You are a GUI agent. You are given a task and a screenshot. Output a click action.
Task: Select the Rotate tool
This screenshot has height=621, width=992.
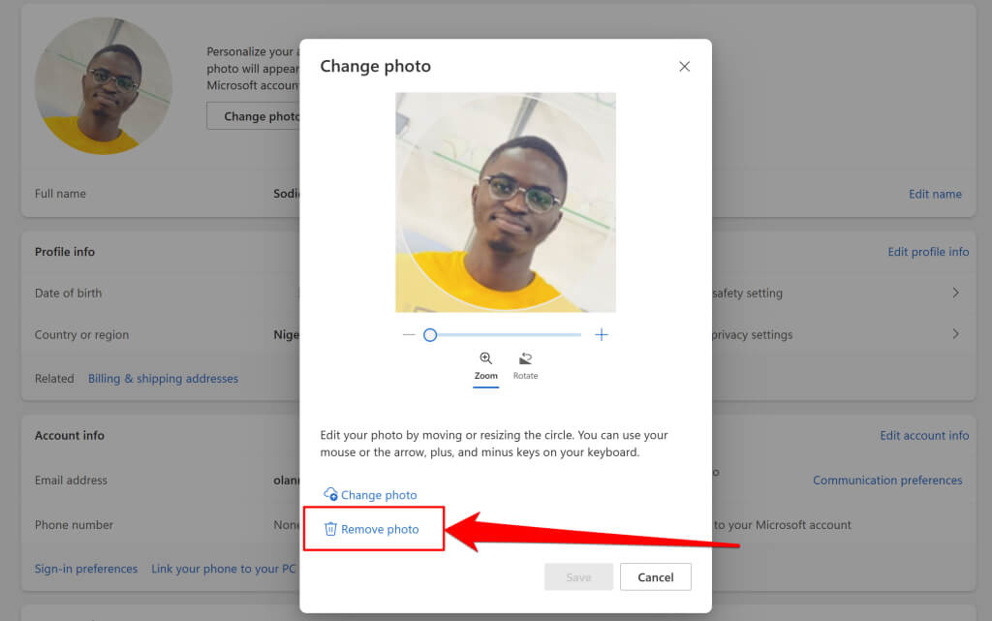coord(525,366)
